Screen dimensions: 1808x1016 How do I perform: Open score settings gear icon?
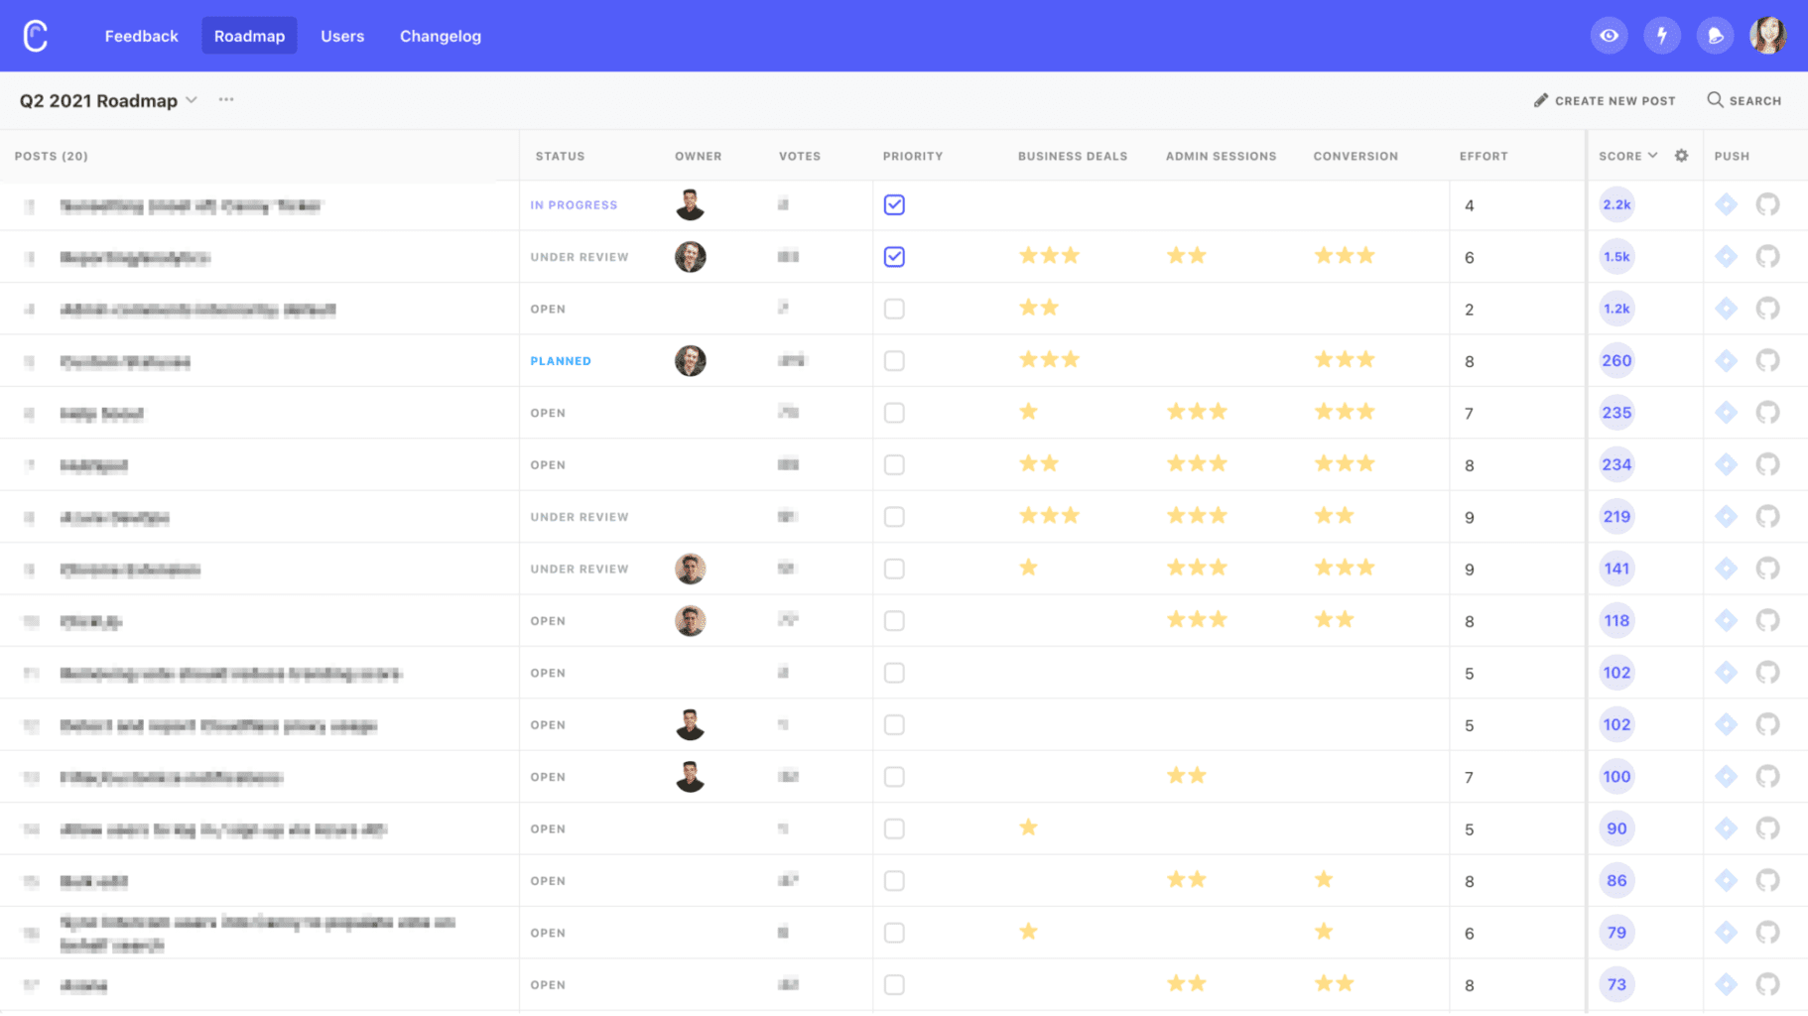1681,156
